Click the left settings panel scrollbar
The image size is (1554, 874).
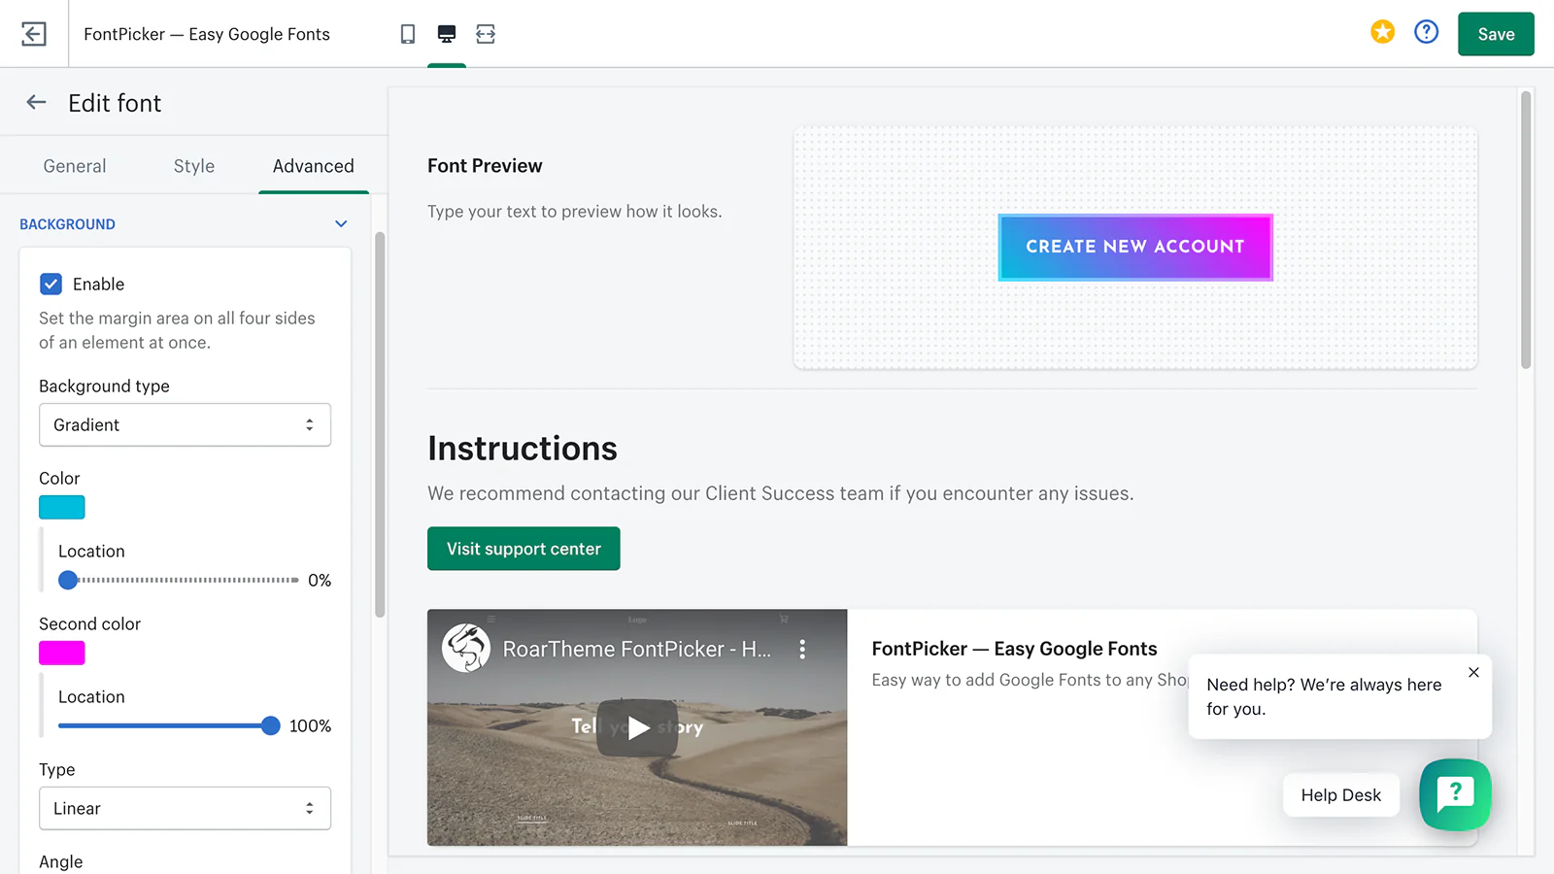pyautogui.click(x=380, y=424)
